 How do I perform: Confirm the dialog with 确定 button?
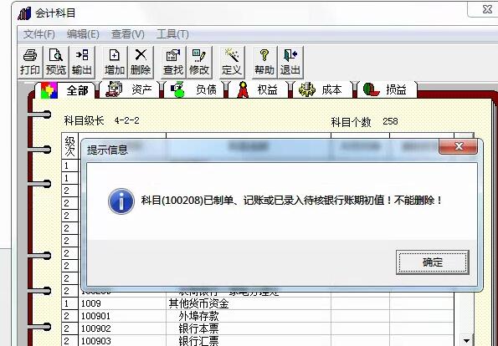(432, 262)
